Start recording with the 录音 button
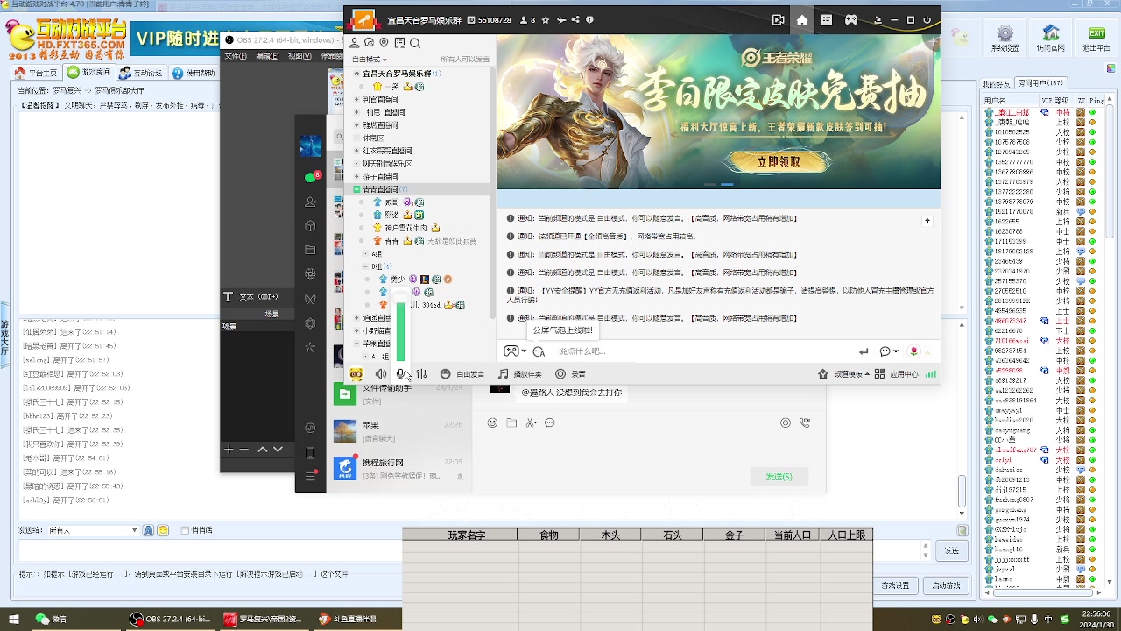Screen dimensions: 1121x631 point(570,374)
